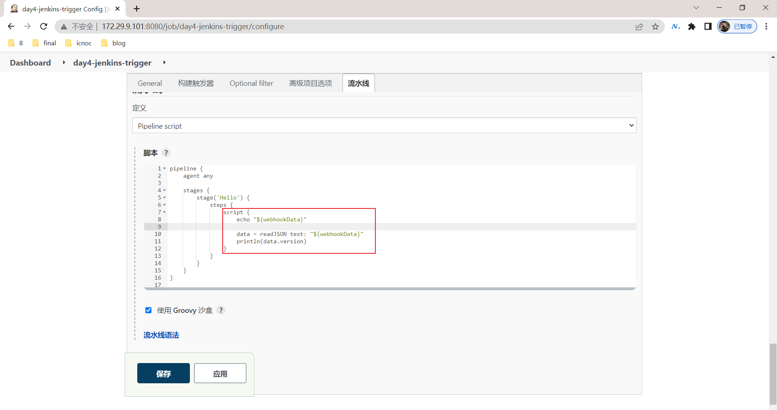777x410 pixels.
Task: Toggle the browser side panel
Action: (x=708, y=26)
